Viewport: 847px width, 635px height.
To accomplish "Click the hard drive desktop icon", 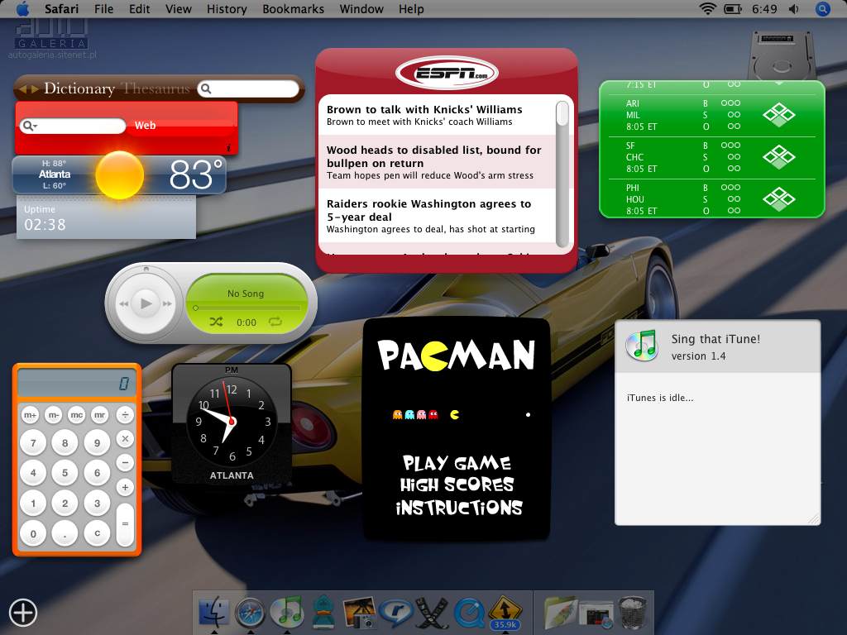I will click(781, 55).
